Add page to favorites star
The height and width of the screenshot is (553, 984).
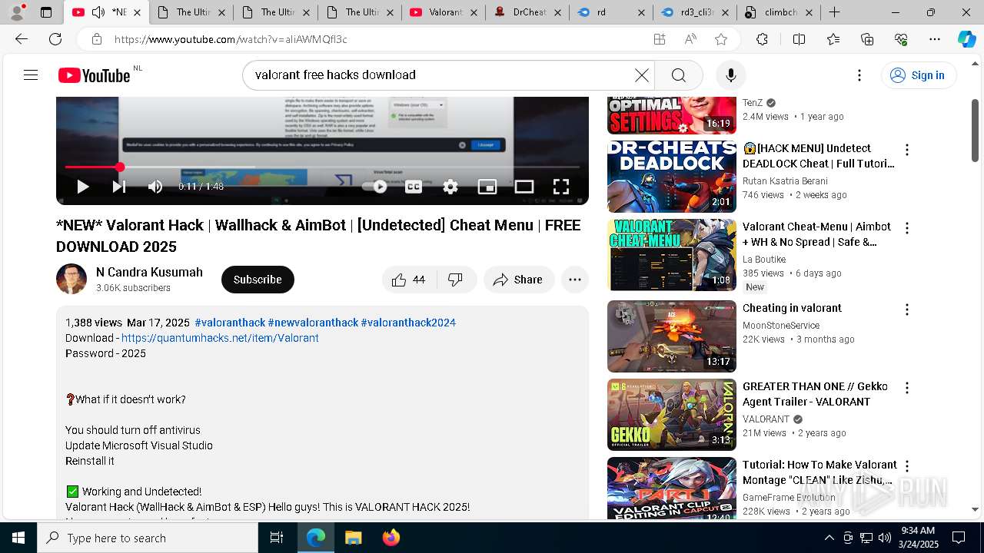(720, 39)
